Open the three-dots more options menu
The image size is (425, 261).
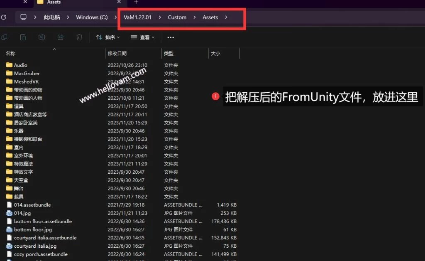pyautogui.click(x=171, y=37)
